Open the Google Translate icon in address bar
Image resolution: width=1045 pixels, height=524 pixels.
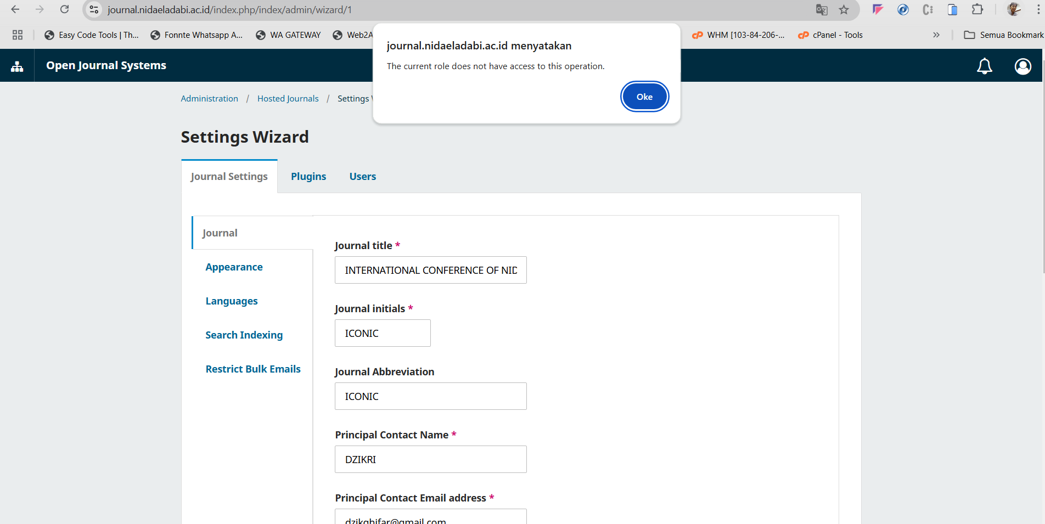822,9
